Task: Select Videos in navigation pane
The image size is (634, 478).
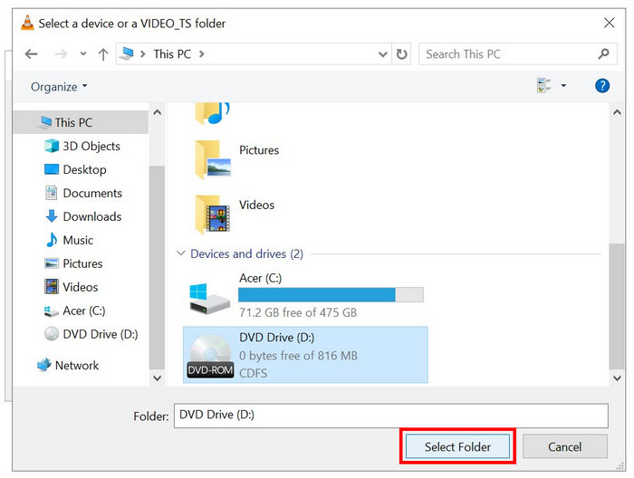Action: pos(80,287)
